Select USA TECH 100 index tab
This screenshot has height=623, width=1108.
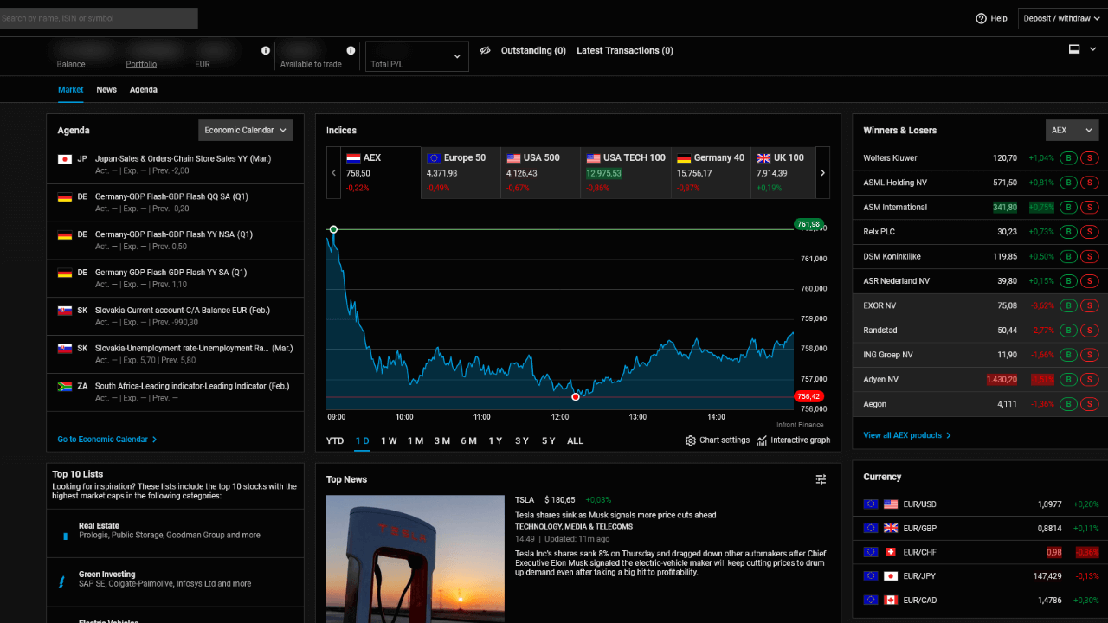click(x=626, y=172)
